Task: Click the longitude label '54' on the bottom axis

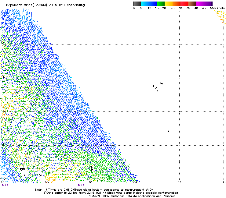Action: [135, 182]
